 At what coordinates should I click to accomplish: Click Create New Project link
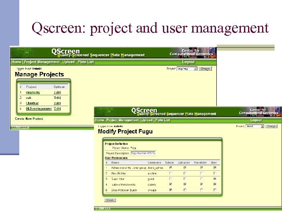(29, 119)
